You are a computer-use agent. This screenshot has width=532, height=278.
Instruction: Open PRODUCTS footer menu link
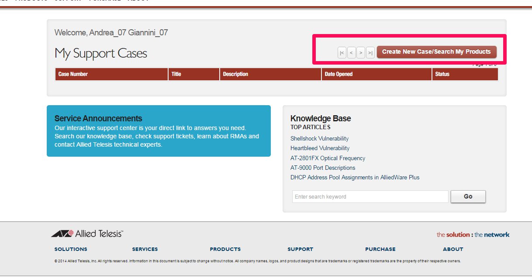pyautogui.click(x=225, y=249)
